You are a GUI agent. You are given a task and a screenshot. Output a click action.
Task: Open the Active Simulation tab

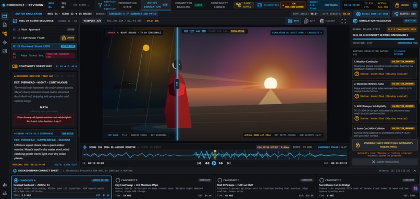[156, 5]
